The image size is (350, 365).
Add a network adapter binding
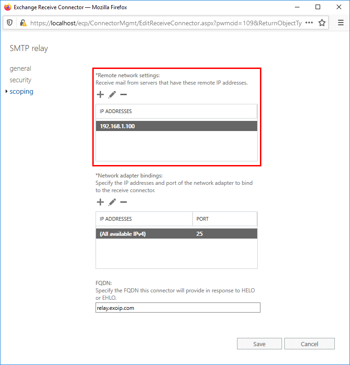(x=100, y=202)
